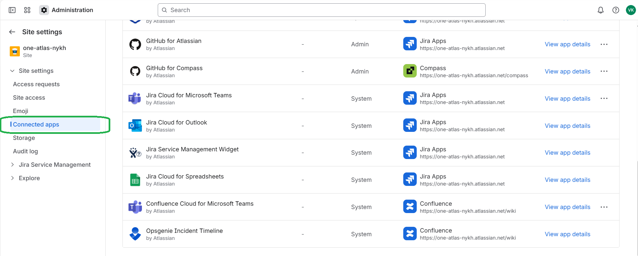638x256 pixels.
Task: Click Confluence icon in Confluence Cloud for Teams row
Action: (x=410, y=207)
